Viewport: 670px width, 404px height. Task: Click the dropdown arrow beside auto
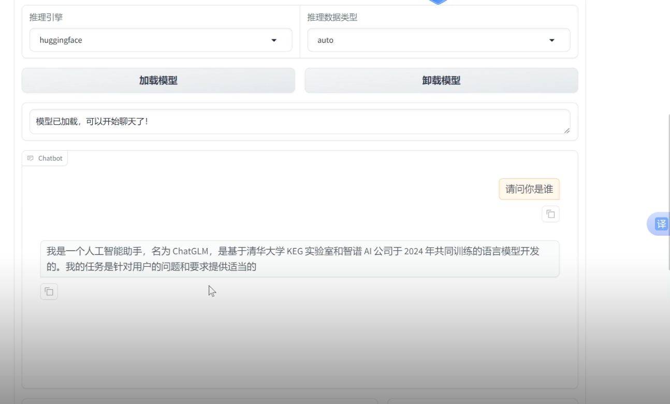(x=552, y=40)
